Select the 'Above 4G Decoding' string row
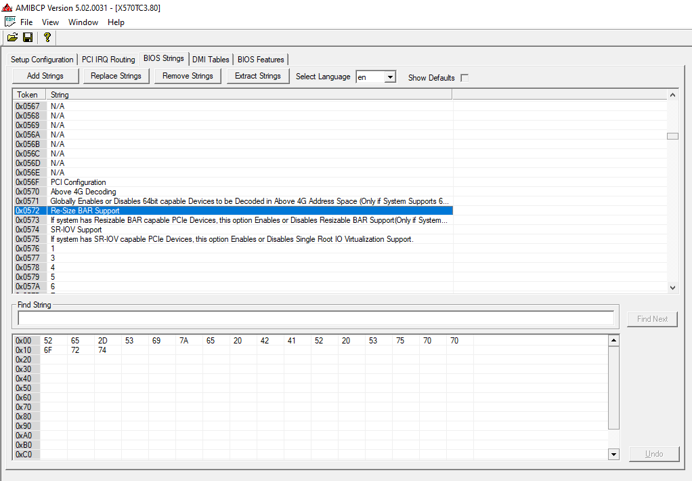This screenshot has height=481, width=692. (234, 192)
